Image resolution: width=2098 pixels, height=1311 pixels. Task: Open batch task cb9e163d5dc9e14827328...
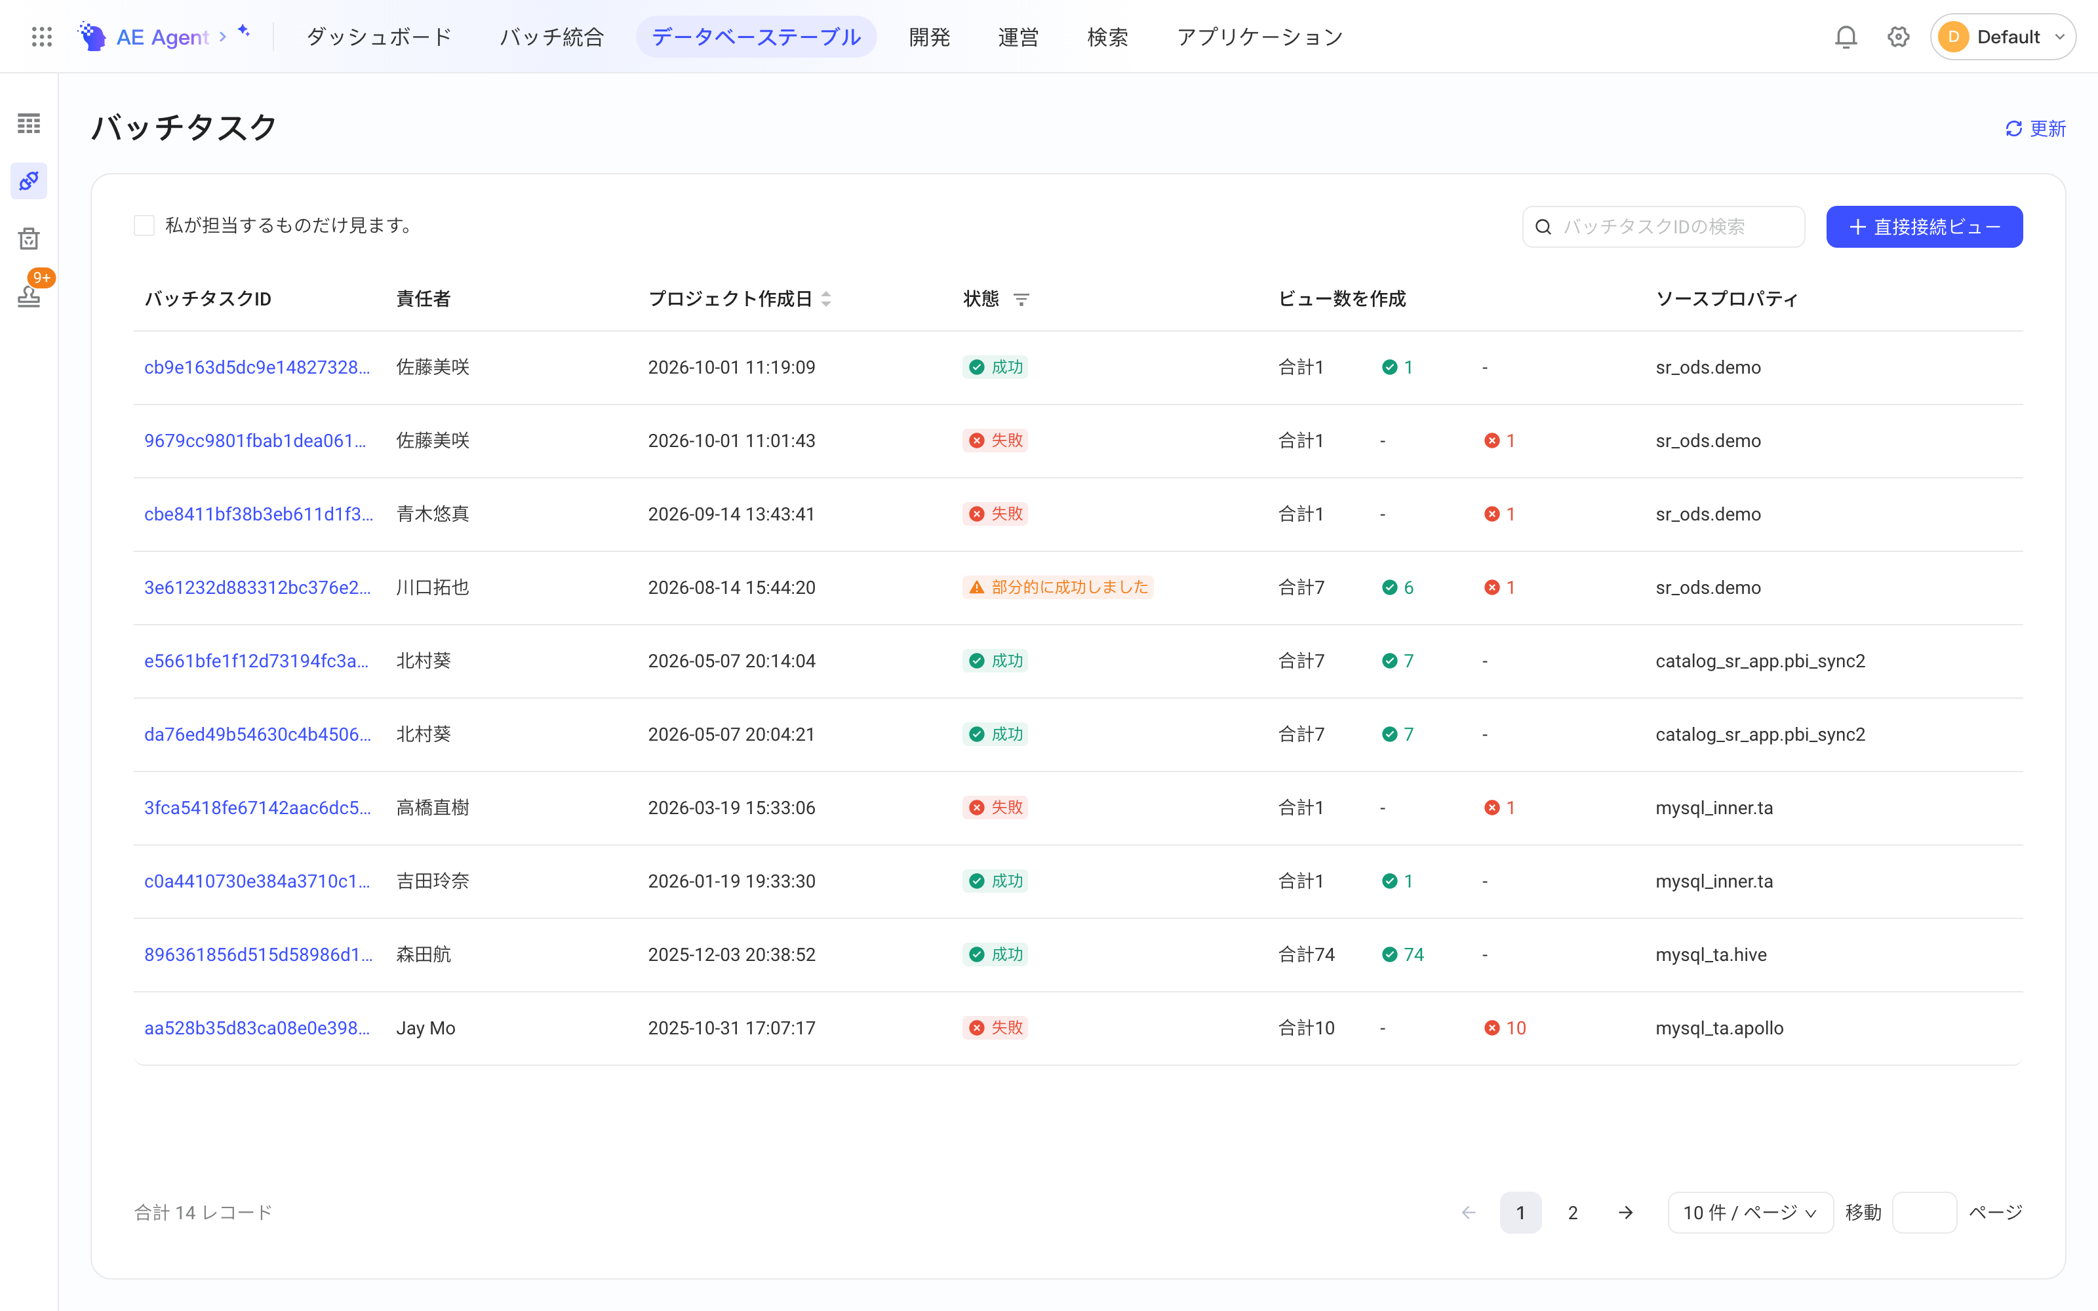256,368
